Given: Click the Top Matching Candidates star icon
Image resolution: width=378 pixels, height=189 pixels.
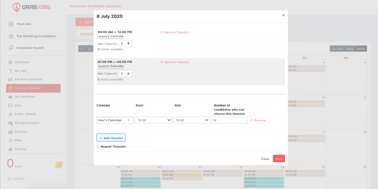Looking at the screenshot, I should click(11, 36).
